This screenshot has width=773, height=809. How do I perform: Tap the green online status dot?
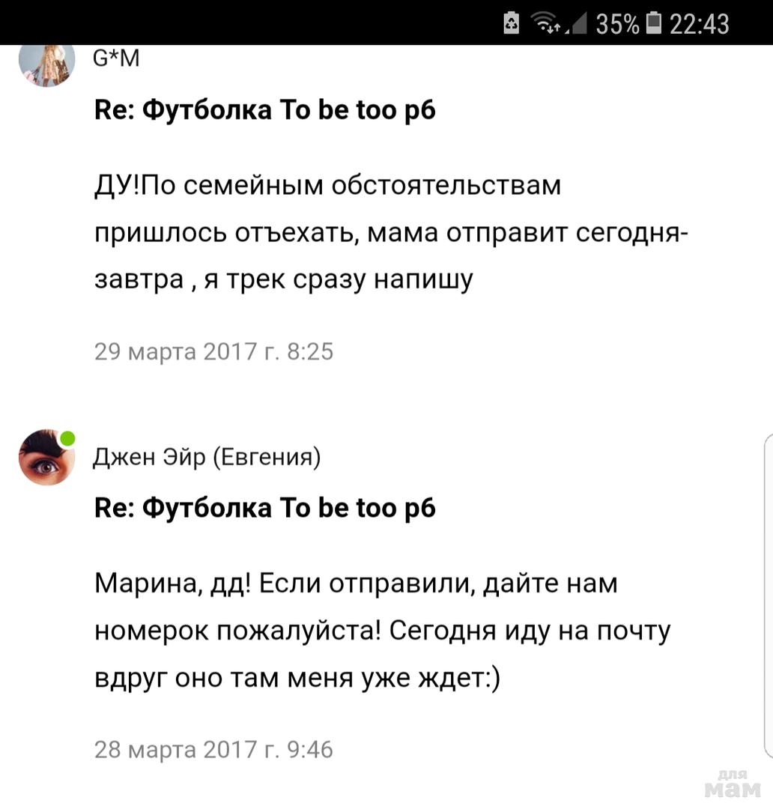coord(67,438)
